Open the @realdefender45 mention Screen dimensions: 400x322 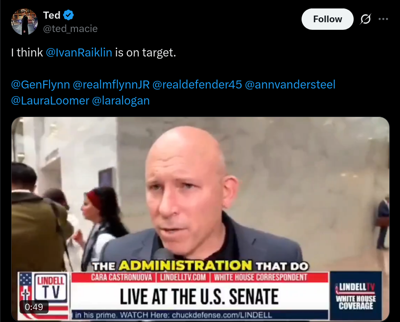[197, 85]
